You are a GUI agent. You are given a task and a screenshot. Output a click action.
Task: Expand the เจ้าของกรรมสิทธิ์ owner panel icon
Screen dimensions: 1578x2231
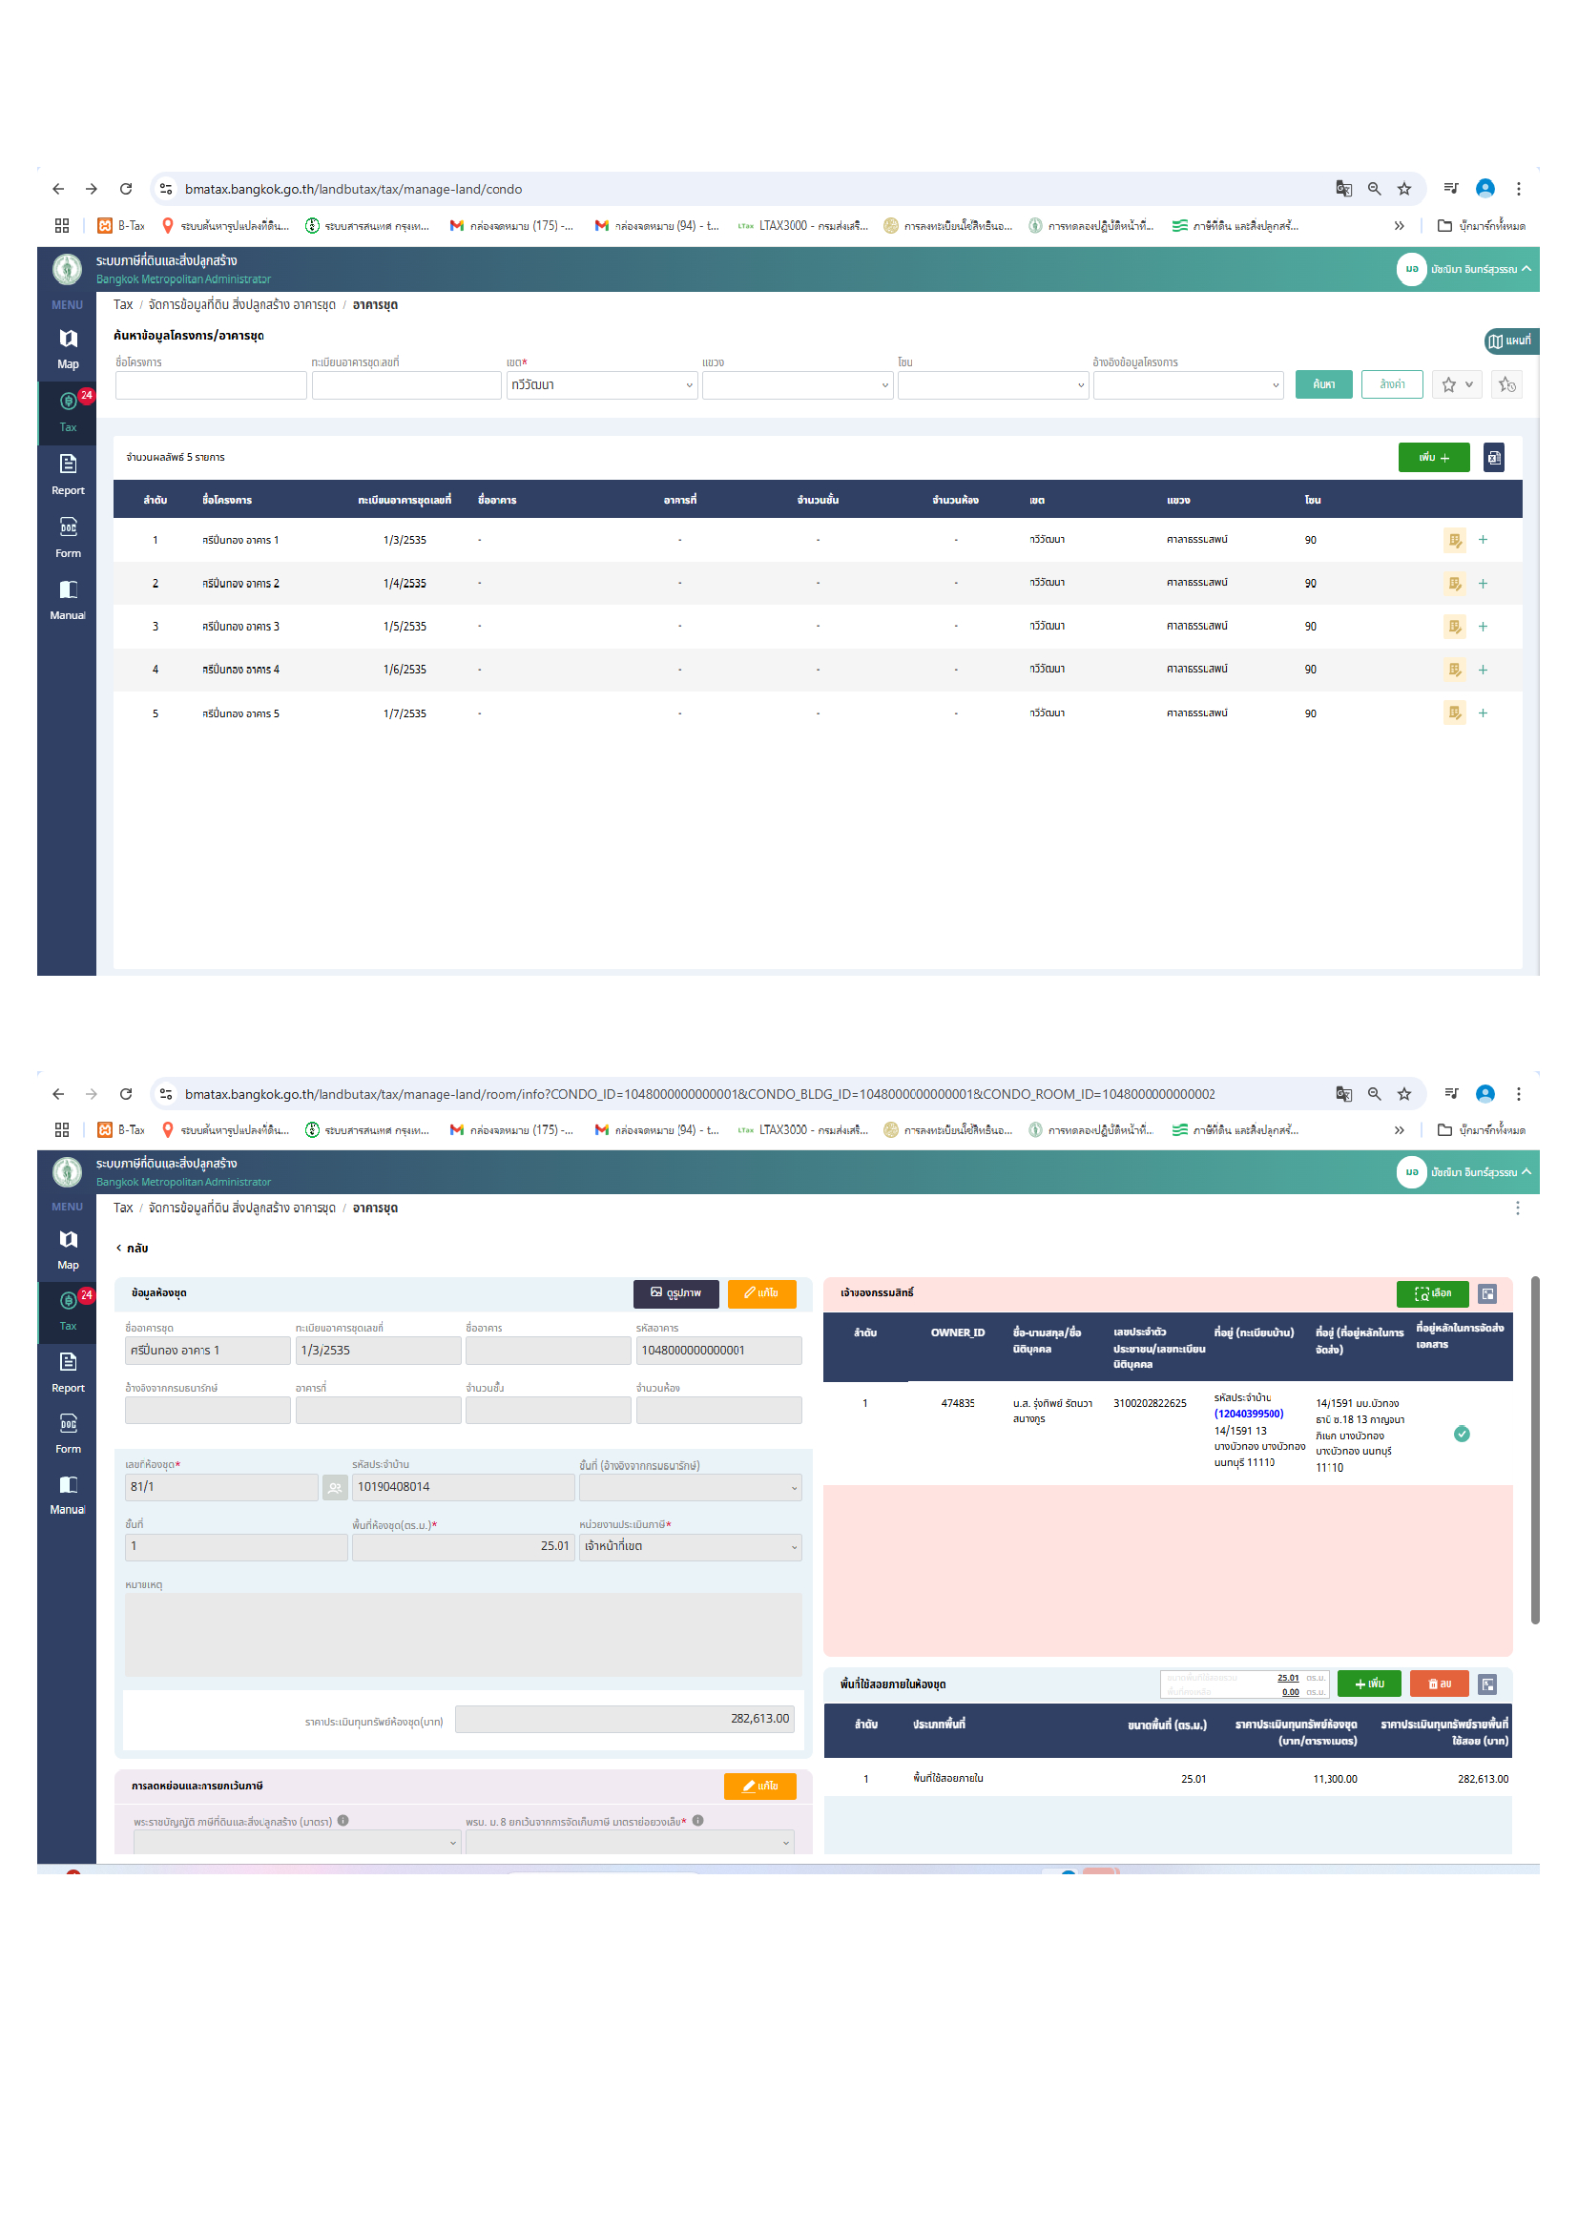[x=1486, y=1293]
